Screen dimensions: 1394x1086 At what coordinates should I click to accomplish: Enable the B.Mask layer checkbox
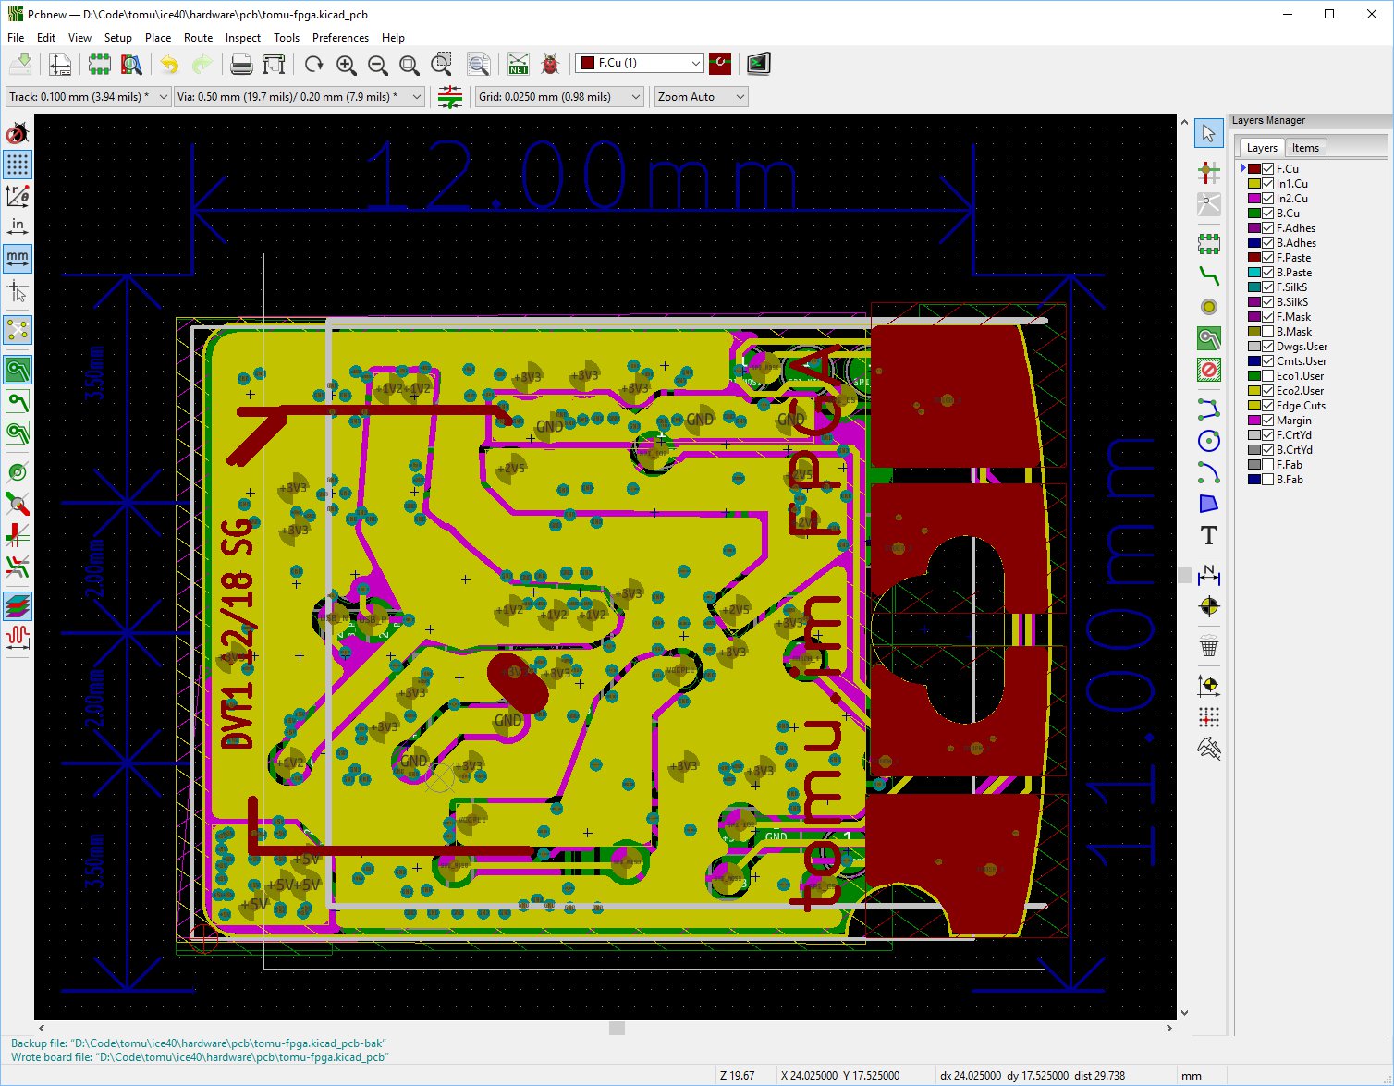[x=1268, y=332]
